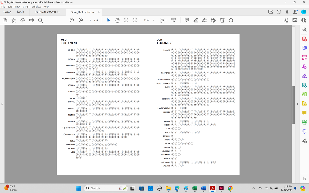Select the Highlight text pen tool
Image resolution: width=309 pixels, height=193 pixels.
(x=196, y=20)
